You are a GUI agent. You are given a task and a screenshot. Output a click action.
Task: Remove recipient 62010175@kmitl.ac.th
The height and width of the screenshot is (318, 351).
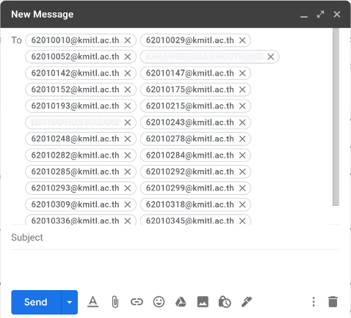[x=242, y=89]
